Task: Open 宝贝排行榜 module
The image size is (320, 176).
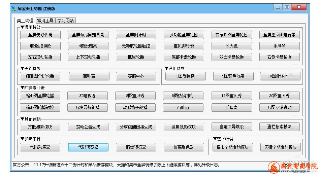Action: point(184,46)
